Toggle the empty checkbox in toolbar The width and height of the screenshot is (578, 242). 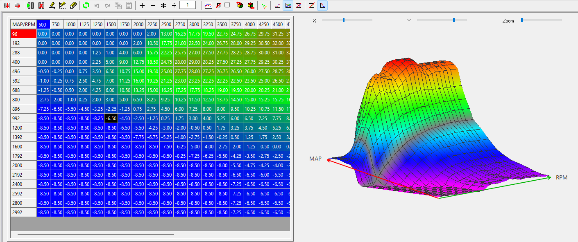227,5
